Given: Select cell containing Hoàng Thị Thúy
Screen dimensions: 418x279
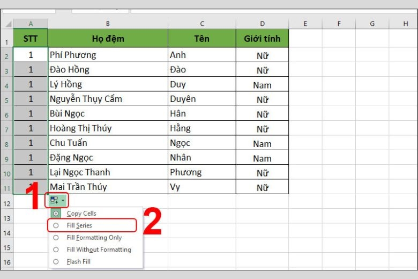Looking at the screenshot, I should 108,128.
